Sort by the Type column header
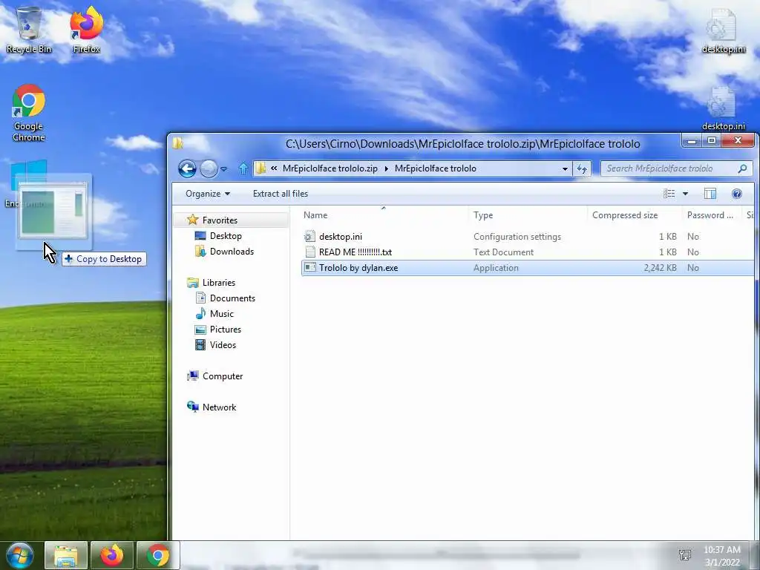This screenshot has width=760, height=570. tap(528, 215)
